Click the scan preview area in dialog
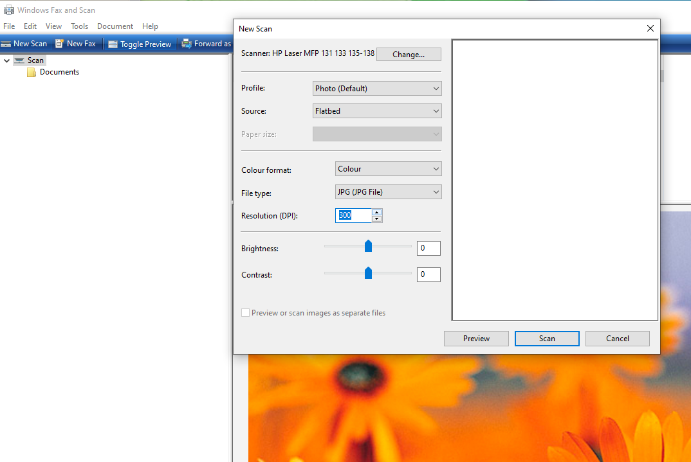 pos(555,180)
